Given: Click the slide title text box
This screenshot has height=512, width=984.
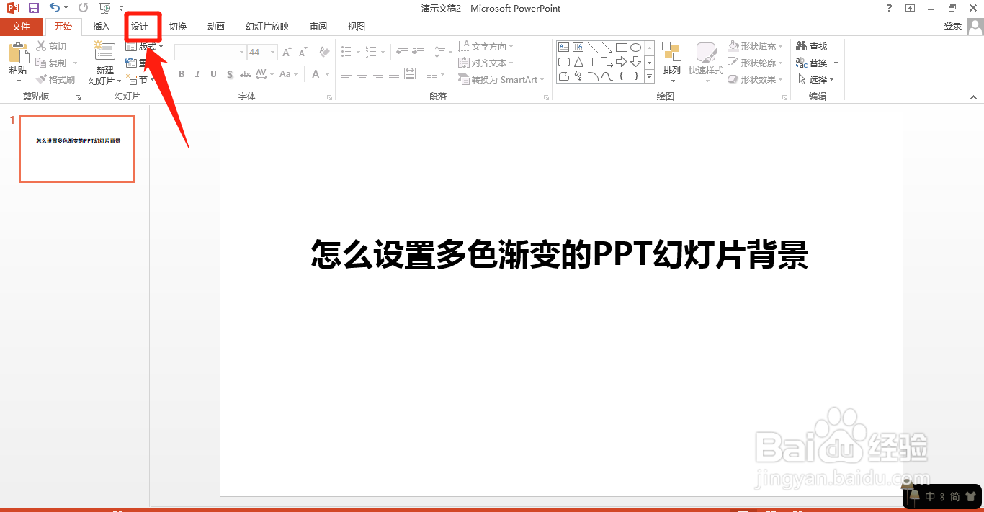Looking at the screenshot, I should point(560,255).
